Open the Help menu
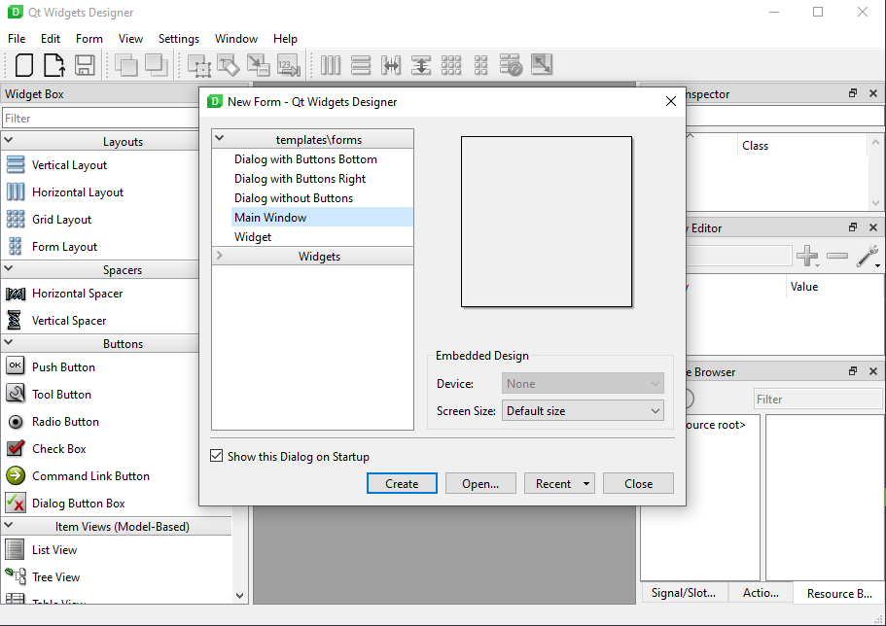Viewport: 886px width, 626px height. 285,39
